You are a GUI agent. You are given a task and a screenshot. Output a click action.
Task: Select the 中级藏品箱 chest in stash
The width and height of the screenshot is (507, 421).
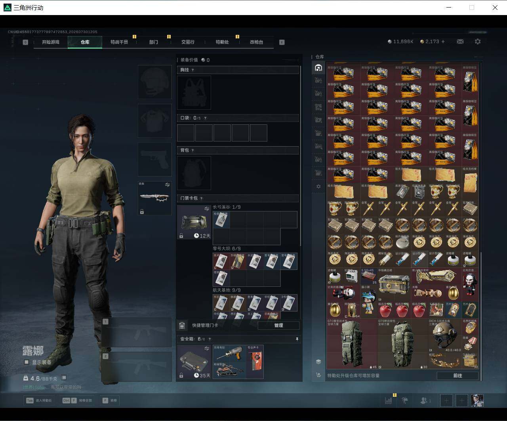click(x=394, y=284)
